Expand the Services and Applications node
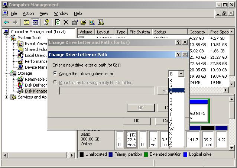Viewport: 237px width, 168px height. (x=7, y=97)
